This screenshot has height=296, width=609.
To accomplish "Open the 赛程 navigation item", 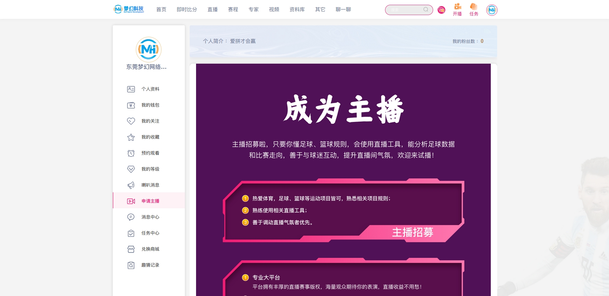I will click(x=233, y=10).
